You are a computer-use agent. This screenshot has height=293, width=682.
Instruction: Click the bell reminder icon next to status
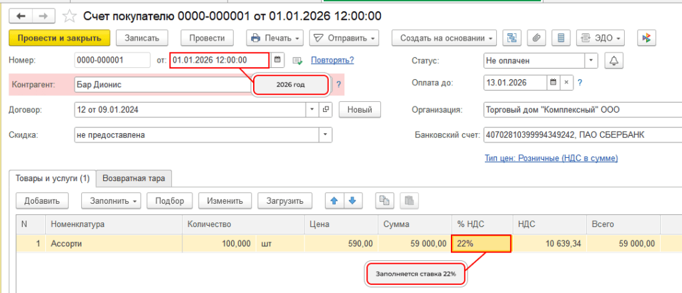[x=613, y=61]
